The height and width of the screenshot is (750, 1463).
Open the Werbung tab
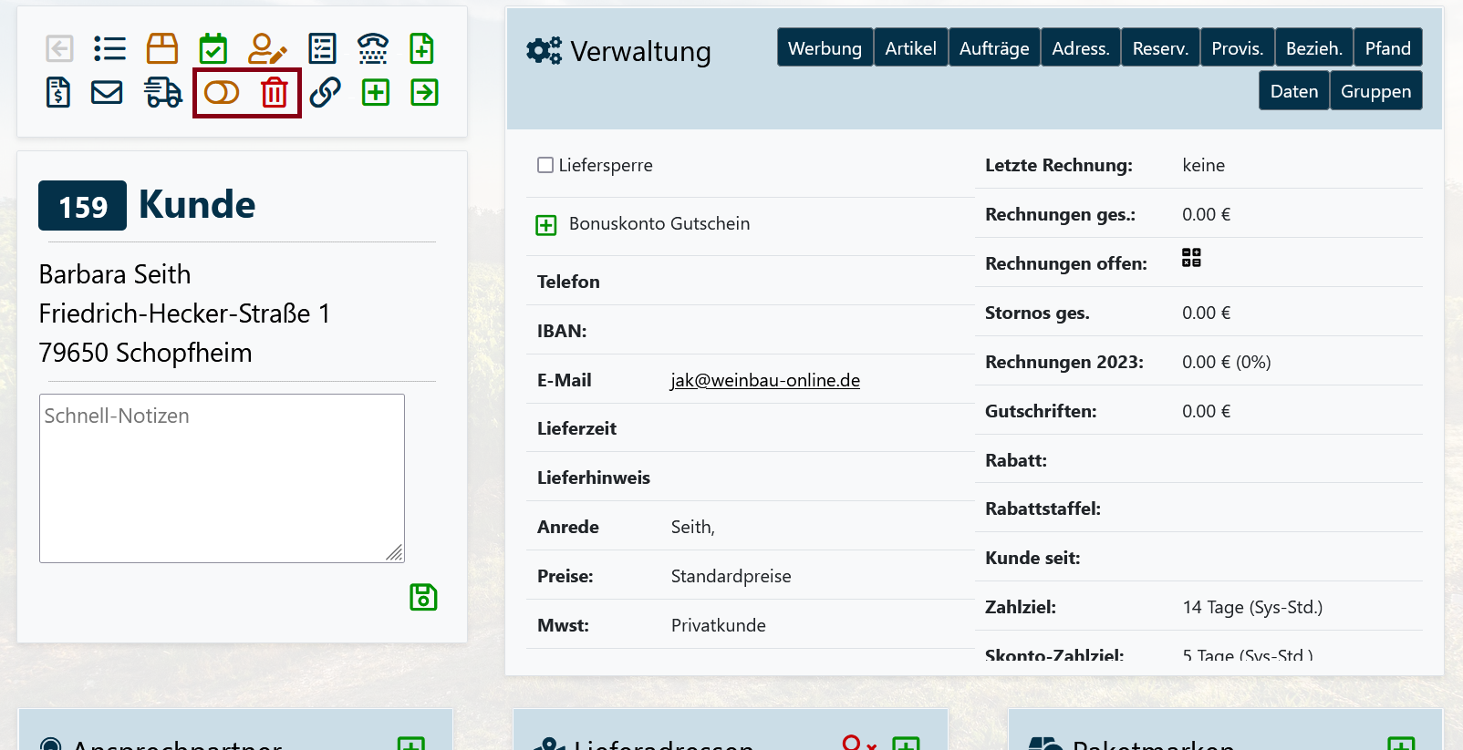click(x=825, y=48)
